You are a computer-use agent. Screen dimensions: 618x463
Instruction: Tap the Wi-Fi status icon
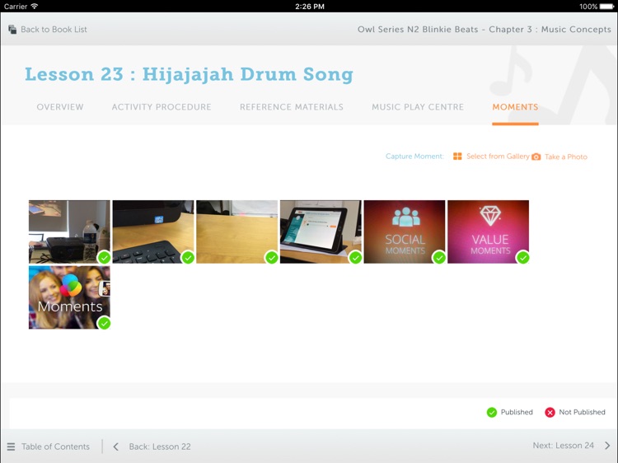tap(35, 6)
